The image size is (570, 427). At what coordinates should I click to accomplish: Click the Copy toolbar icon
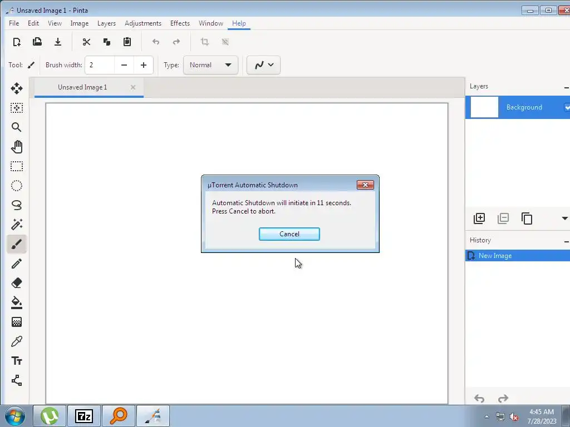(x=106, y=42)
